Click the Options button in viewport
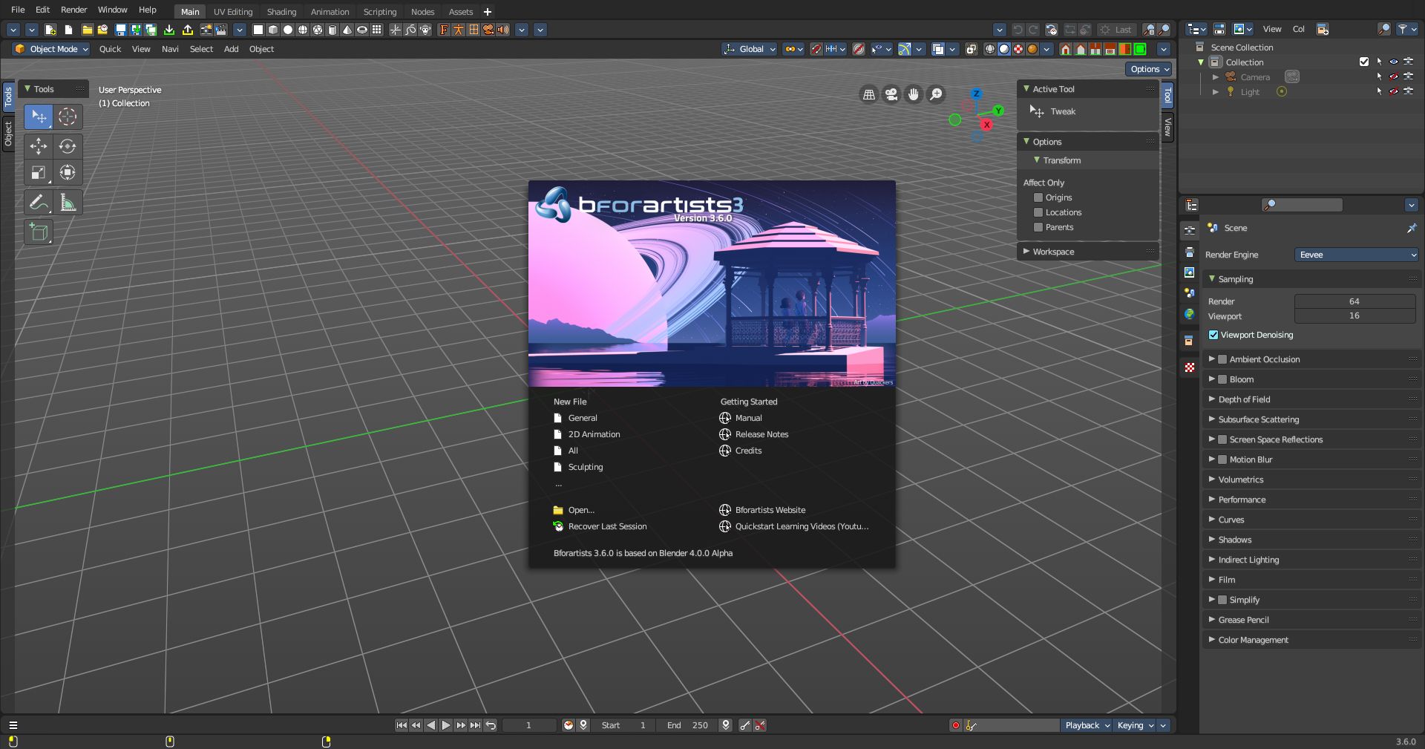This screenshot has height=749, width=1425. point(1149,69)
